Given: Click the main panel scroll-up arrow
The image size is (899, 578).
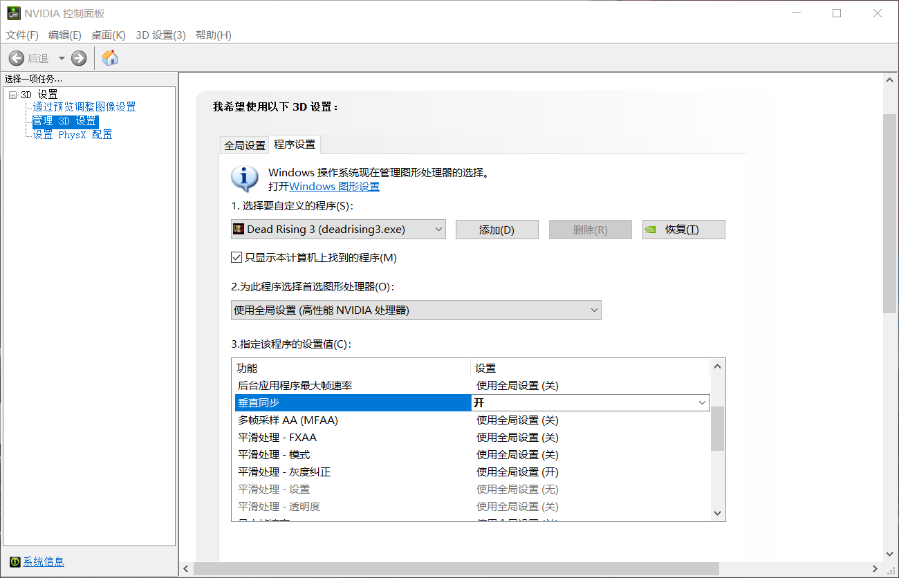Looking at the screenshot, I should pyautogui.click(x=891, y=80).
